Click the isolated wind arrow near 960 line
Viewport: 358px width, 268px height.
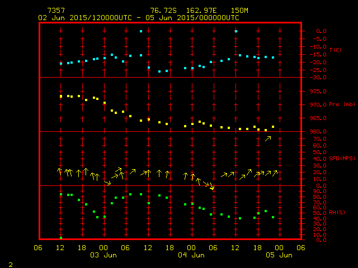[268, 138]
